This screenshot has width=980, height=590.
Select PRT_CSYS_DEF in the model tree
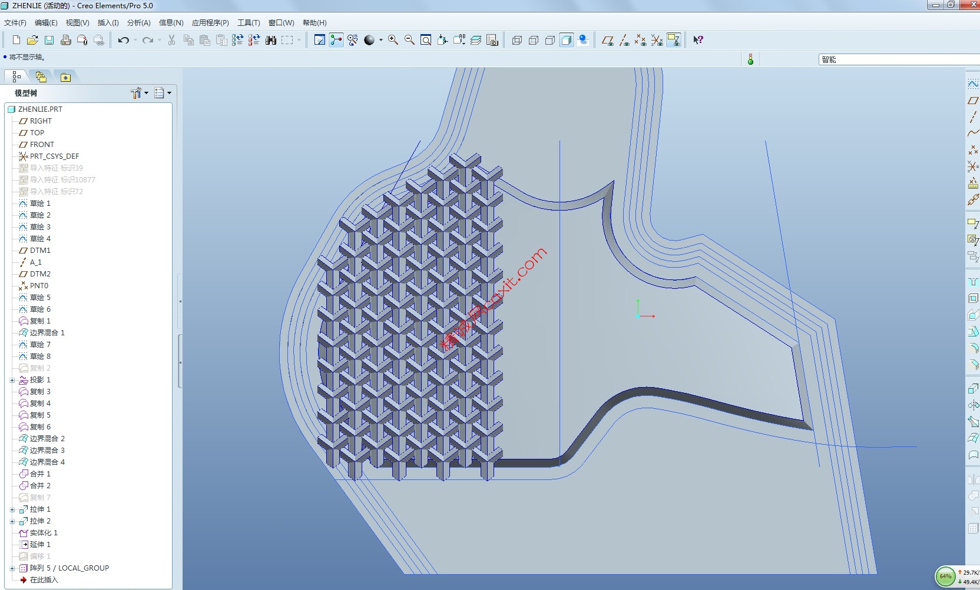49,156
